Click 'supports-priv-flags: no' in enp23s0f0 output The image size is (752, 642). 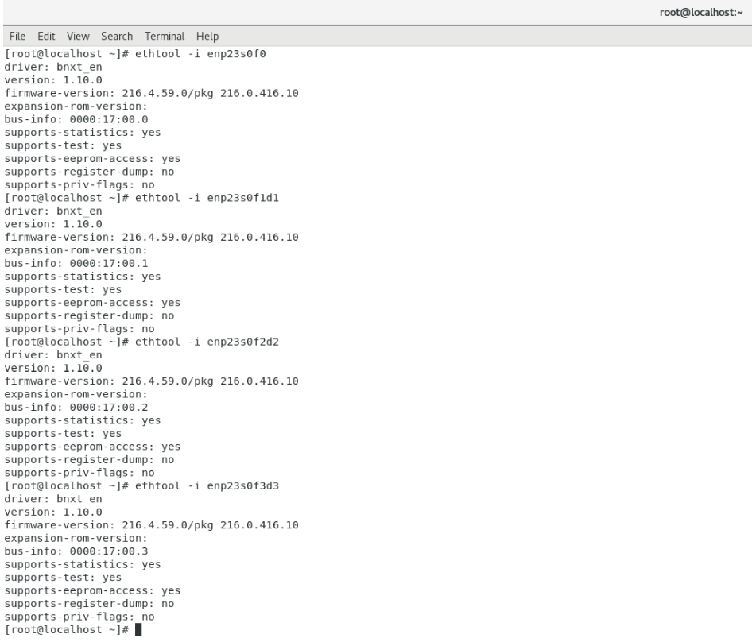coord(79,185)
